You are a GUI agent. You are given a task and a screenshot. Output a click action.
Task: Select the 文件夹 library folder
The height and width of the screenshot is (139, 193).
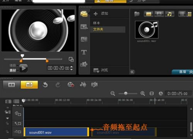point(108,29)
